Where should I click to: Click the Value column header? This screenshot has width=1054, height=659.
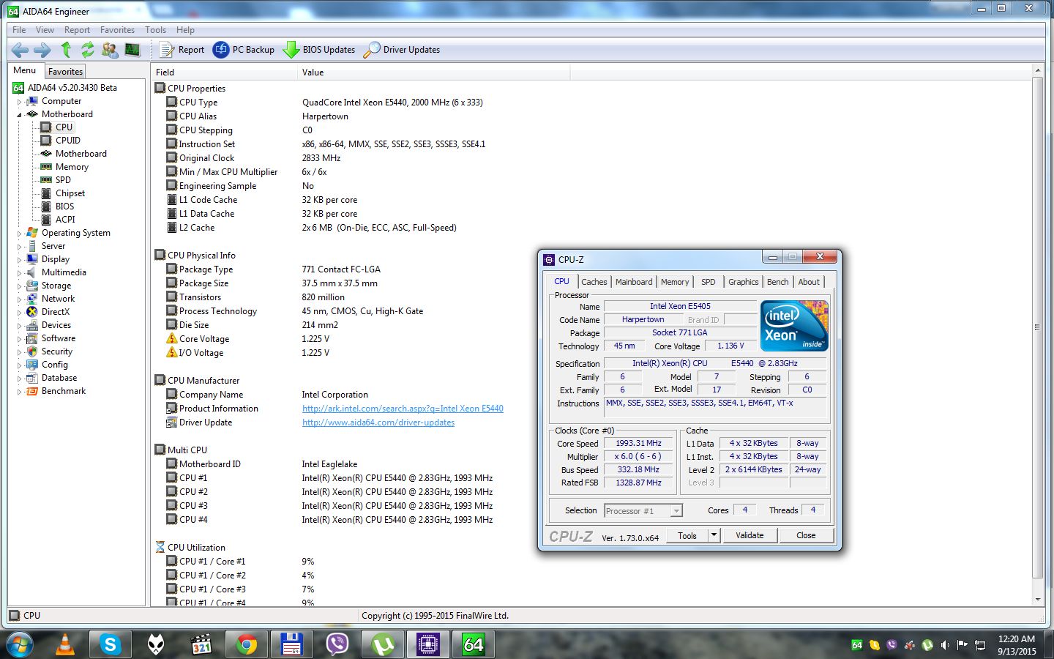click(x=433, y=72)
